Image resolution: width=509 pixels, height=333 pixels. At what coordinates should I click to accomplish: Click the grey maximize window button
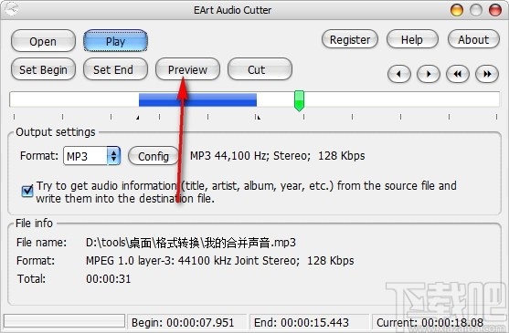[476, 10]
